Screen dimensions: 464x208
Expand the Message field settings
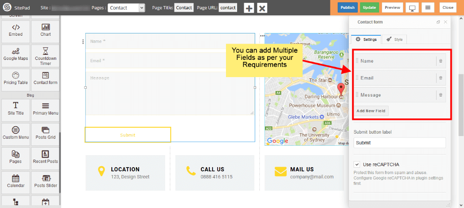400,95
